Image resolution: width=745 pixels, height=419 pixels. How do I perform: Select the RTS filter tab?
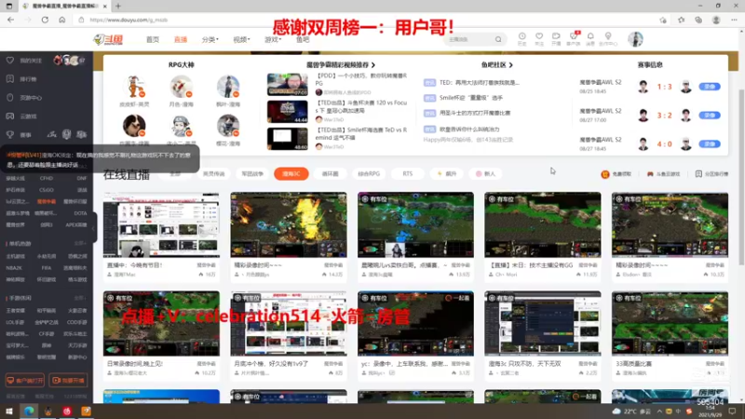(408, 174)
